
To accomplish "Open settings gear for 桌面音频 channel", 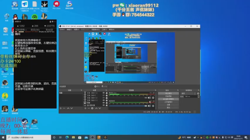I will pos(153,106).
